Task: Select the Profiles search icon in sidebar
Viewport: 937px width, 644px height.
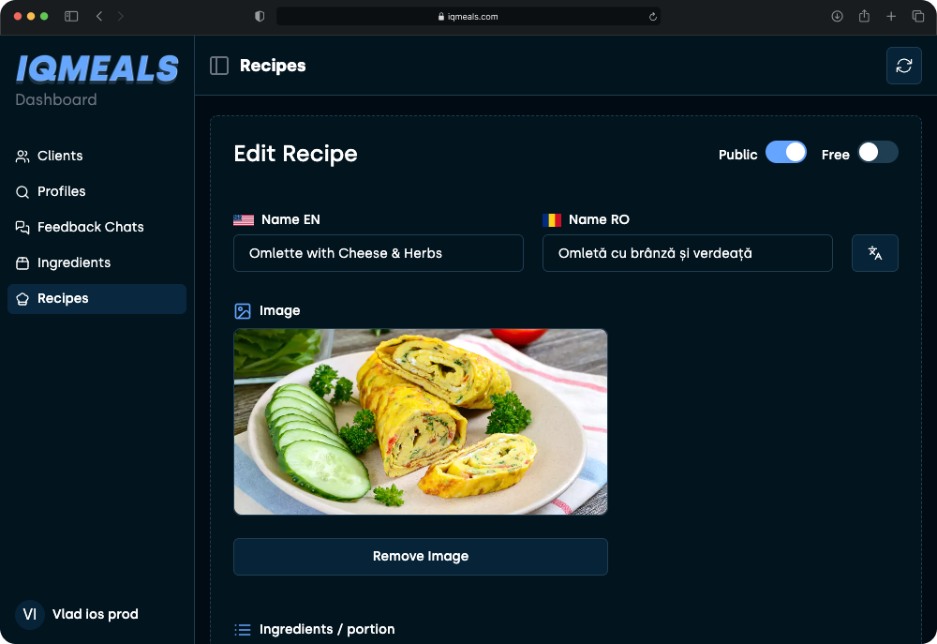Action: 21,191
